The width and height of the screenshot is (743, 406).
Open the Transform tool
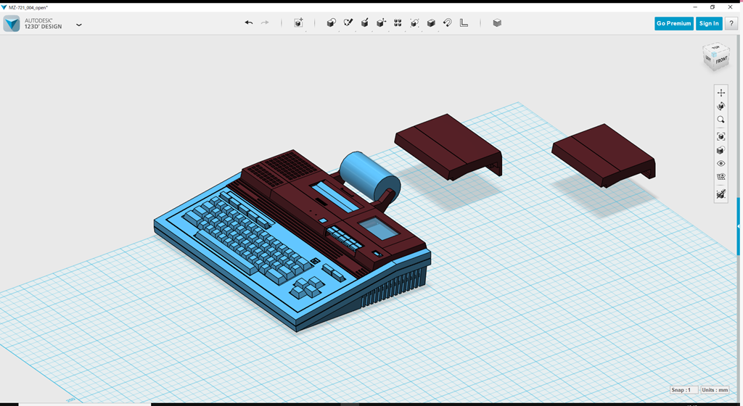pos(298,23)
